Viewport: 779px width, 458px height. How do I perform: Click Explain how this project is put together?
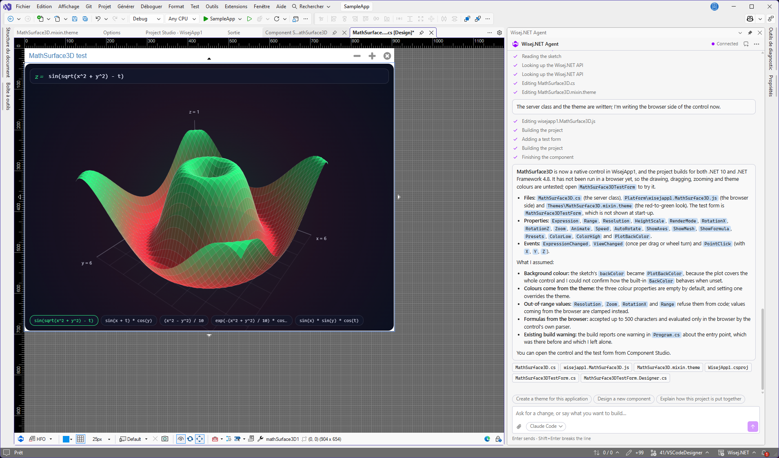(701, 399)
